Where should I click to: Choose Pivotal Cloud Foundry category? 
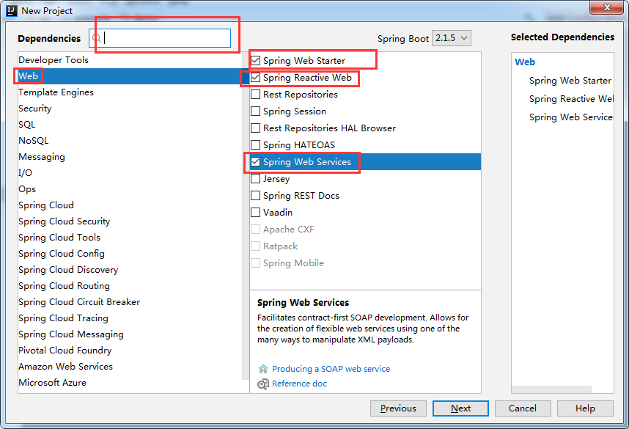130,350
